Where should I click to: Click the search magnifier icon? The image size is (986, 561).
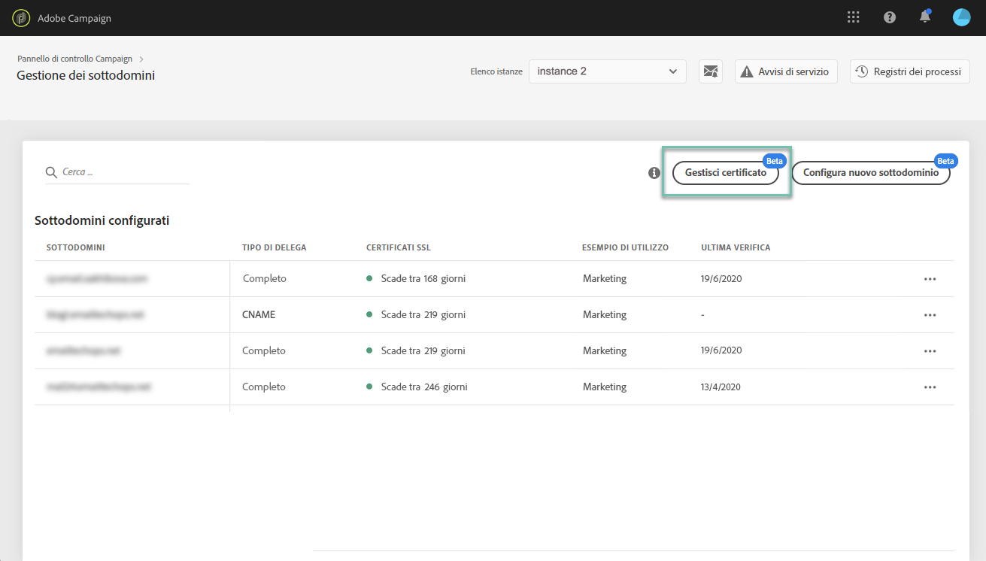(x=52, y=172)
